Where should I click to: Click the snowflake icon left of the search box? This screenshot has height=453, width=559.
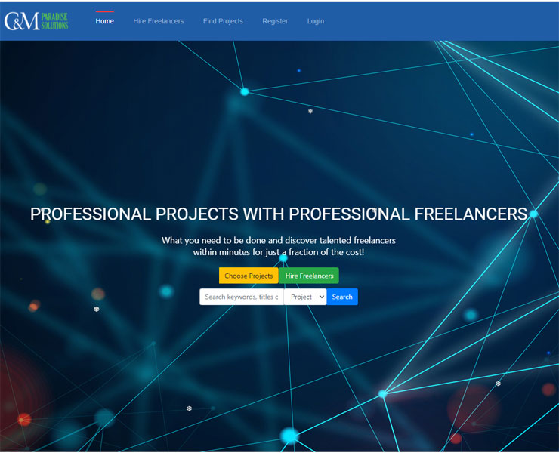(x=96, y=309)
